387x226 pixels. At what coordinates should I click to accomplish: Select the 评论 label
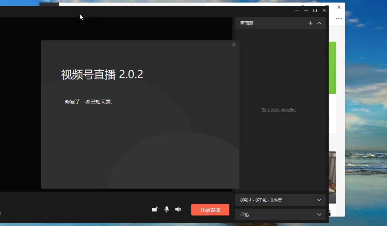click(x=245, y=215)
